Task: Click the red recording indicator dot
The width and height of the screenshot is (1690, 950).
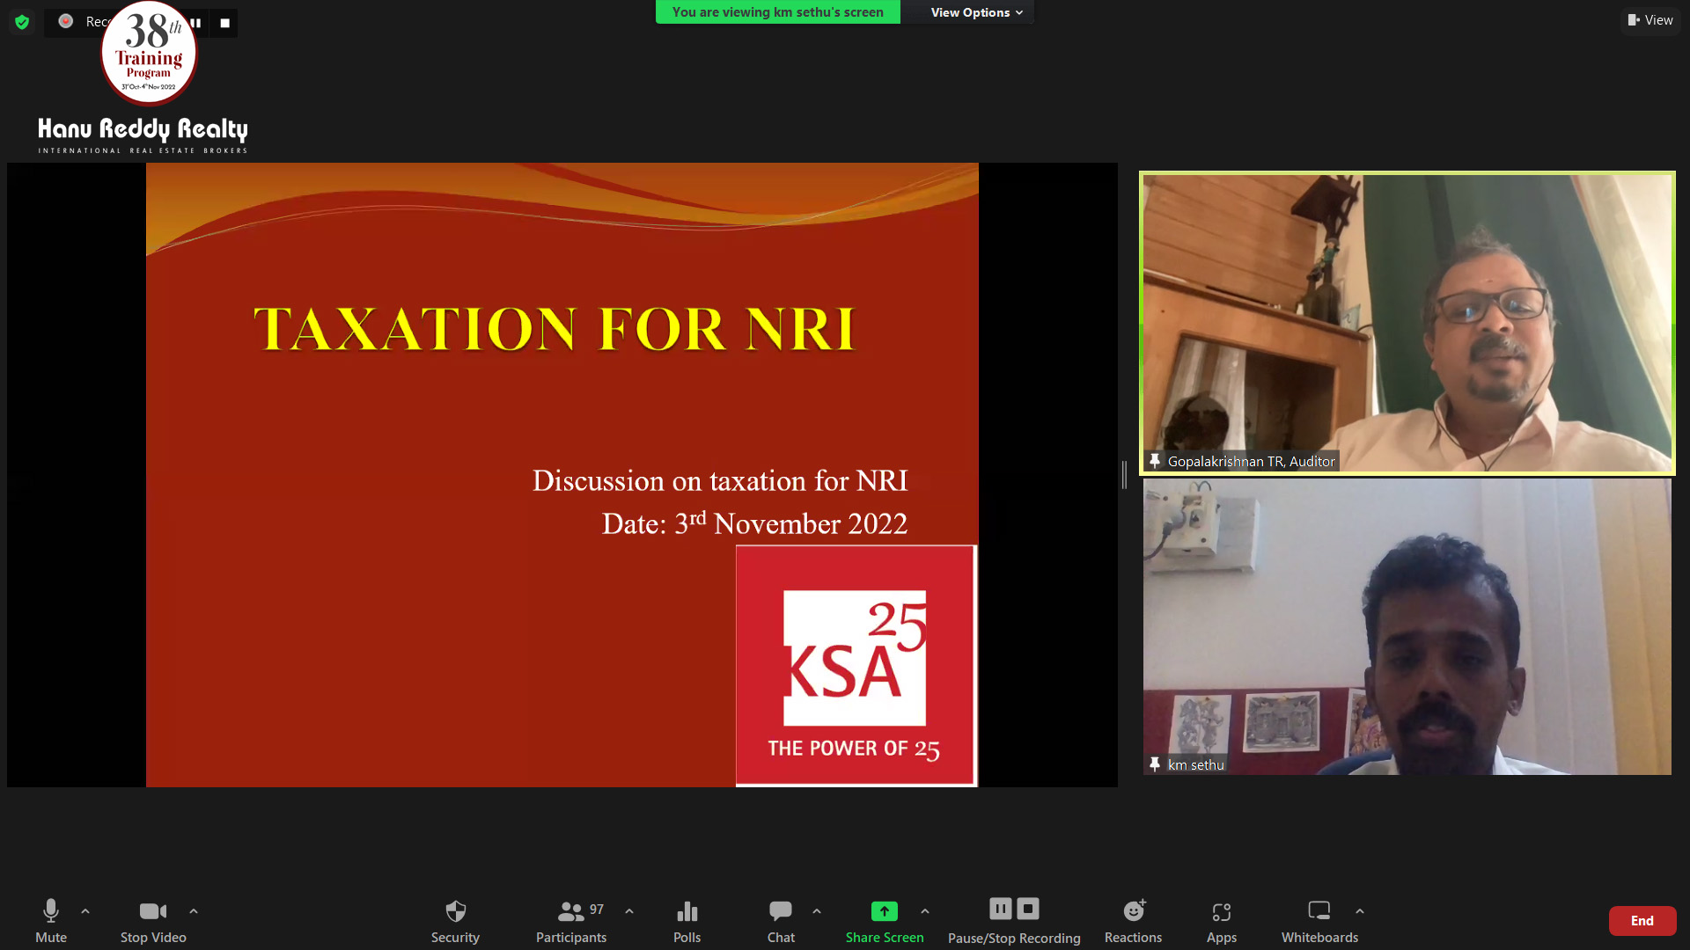Action: point(66,21)
